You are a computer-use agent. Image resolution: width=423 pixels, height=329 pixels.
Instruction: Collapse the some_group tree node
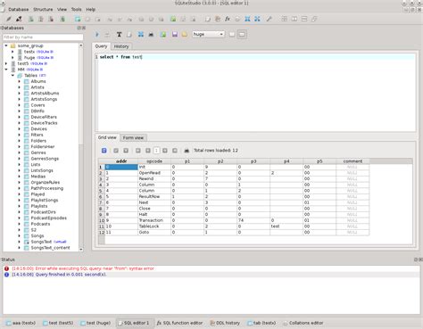point(6,45)
